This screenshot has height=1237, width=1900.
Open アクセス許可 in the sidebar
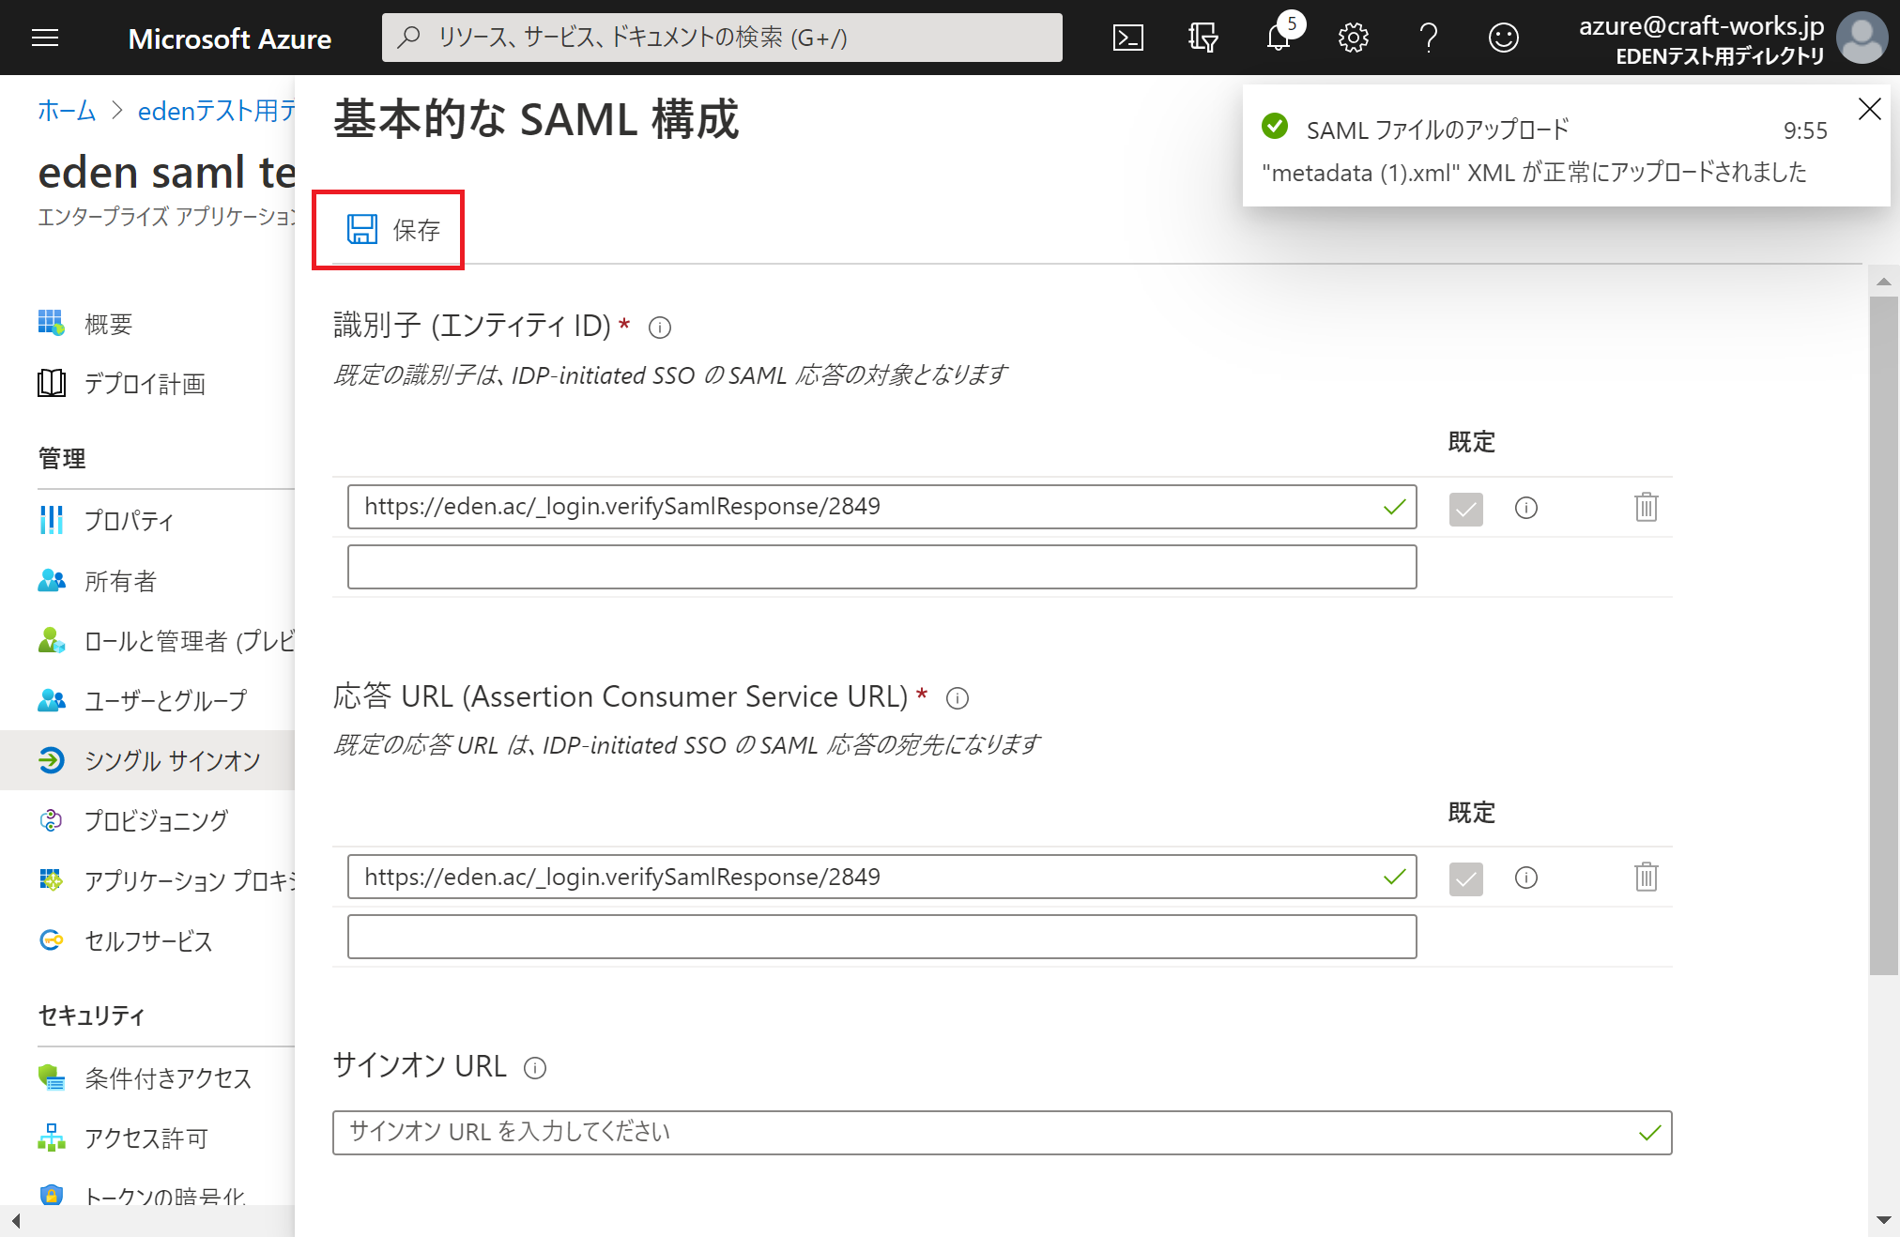pos(146,1138)
